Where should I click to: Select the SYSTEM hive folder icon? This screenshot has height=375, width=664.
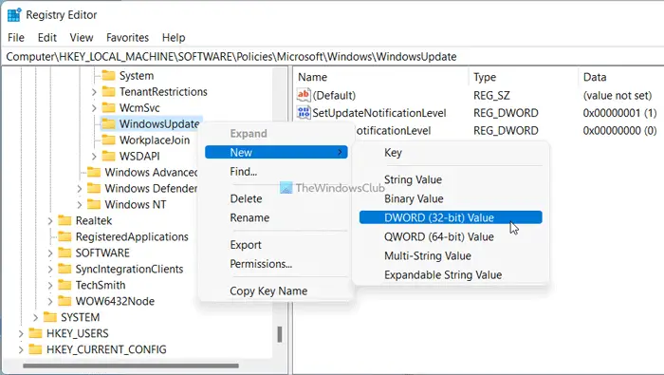[50, 317]
